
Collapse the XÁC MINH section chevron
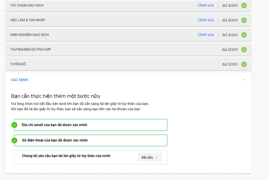pos(244,80)
